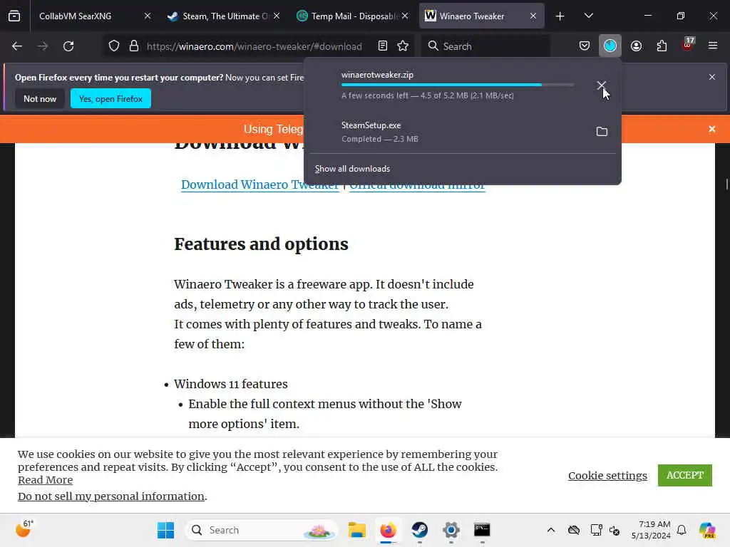
Task: Switch to the CollabVM SearXNG tab
Action: 88,16
